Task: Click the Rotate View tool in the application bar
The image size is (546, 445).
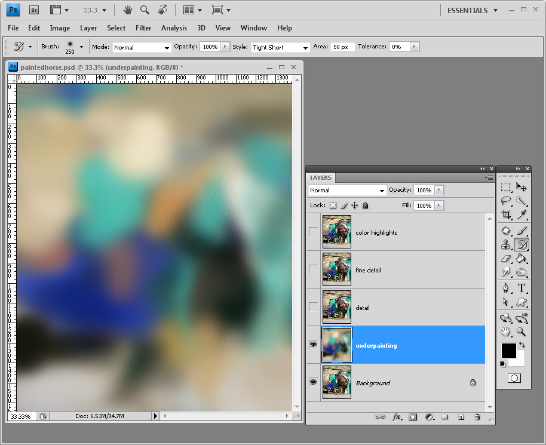Action: 162,10
